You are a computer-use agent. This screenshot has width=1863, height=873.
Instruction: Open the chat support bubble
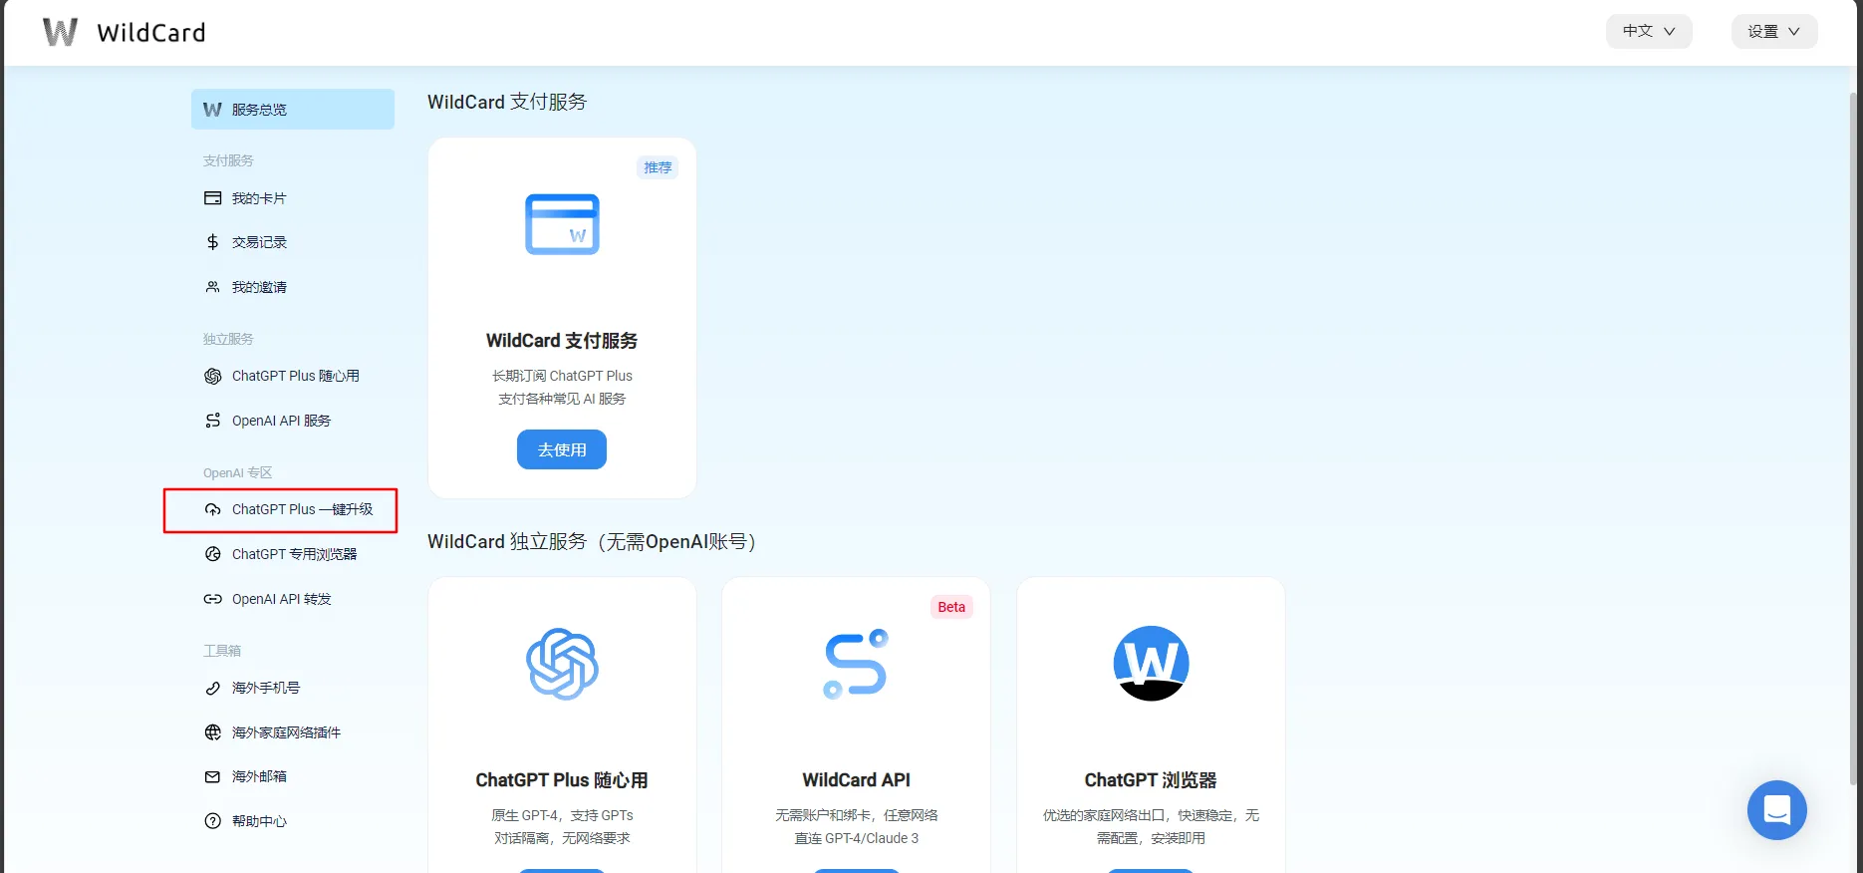(x=1776, y=809)
